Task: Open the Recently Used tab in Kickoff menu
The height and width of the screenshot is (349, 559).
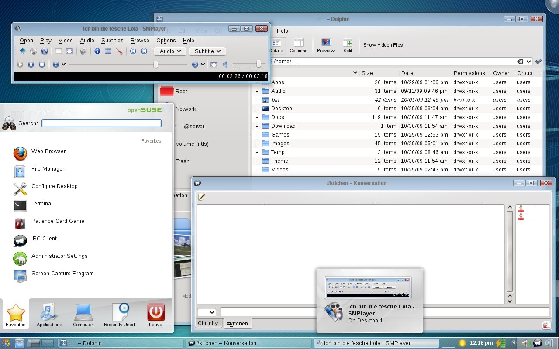Action: click(x=119, y=314)
